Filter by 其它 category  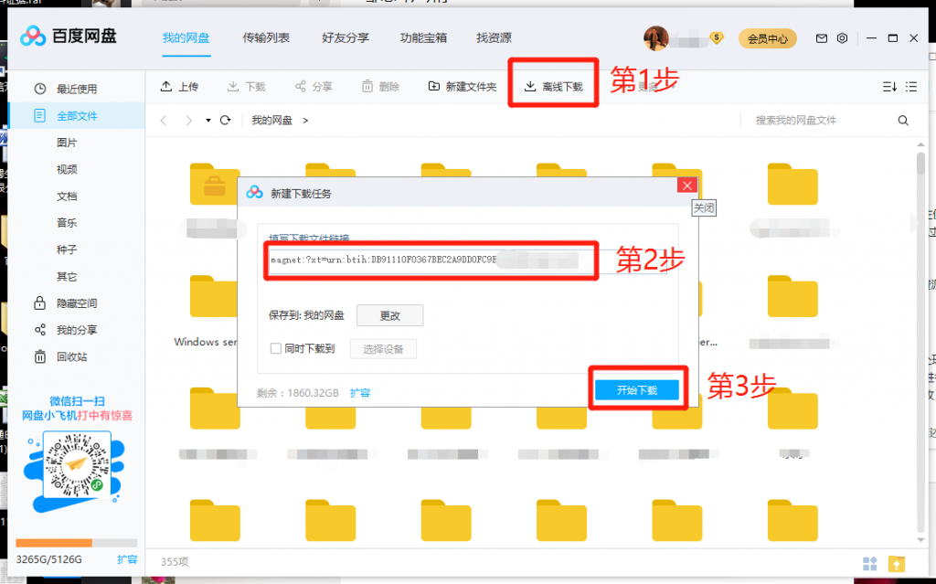(67, 277)
